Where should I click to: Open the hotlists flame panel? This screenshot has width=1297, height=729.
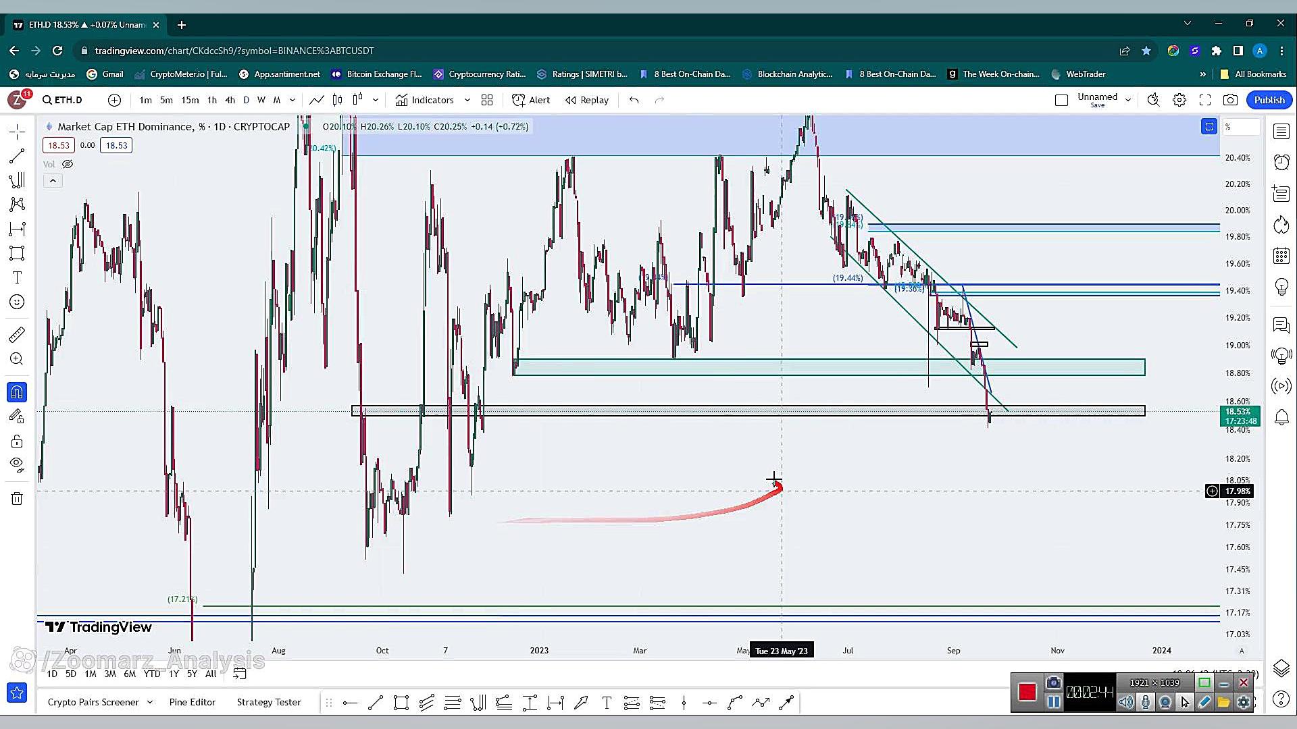tap(1281, 224)
